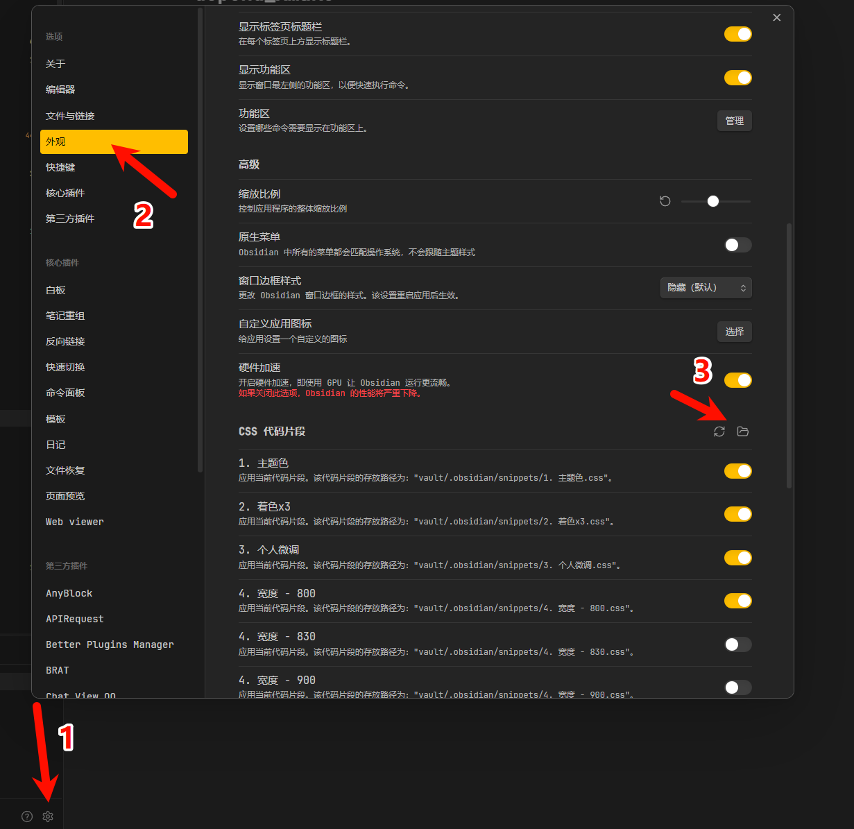This screenshot has height=829, width=854.
Task: Reload the CSS snippets list
Action: click(x=719, y=431)
